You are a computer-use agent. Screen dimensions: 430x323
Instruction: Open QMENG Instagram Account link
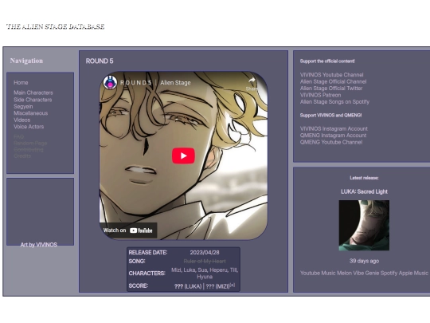pyautogui.click(x=333, y=136)
